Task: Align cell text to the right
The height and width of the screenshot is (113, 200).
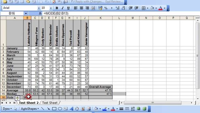Action: tap(87, 8)
